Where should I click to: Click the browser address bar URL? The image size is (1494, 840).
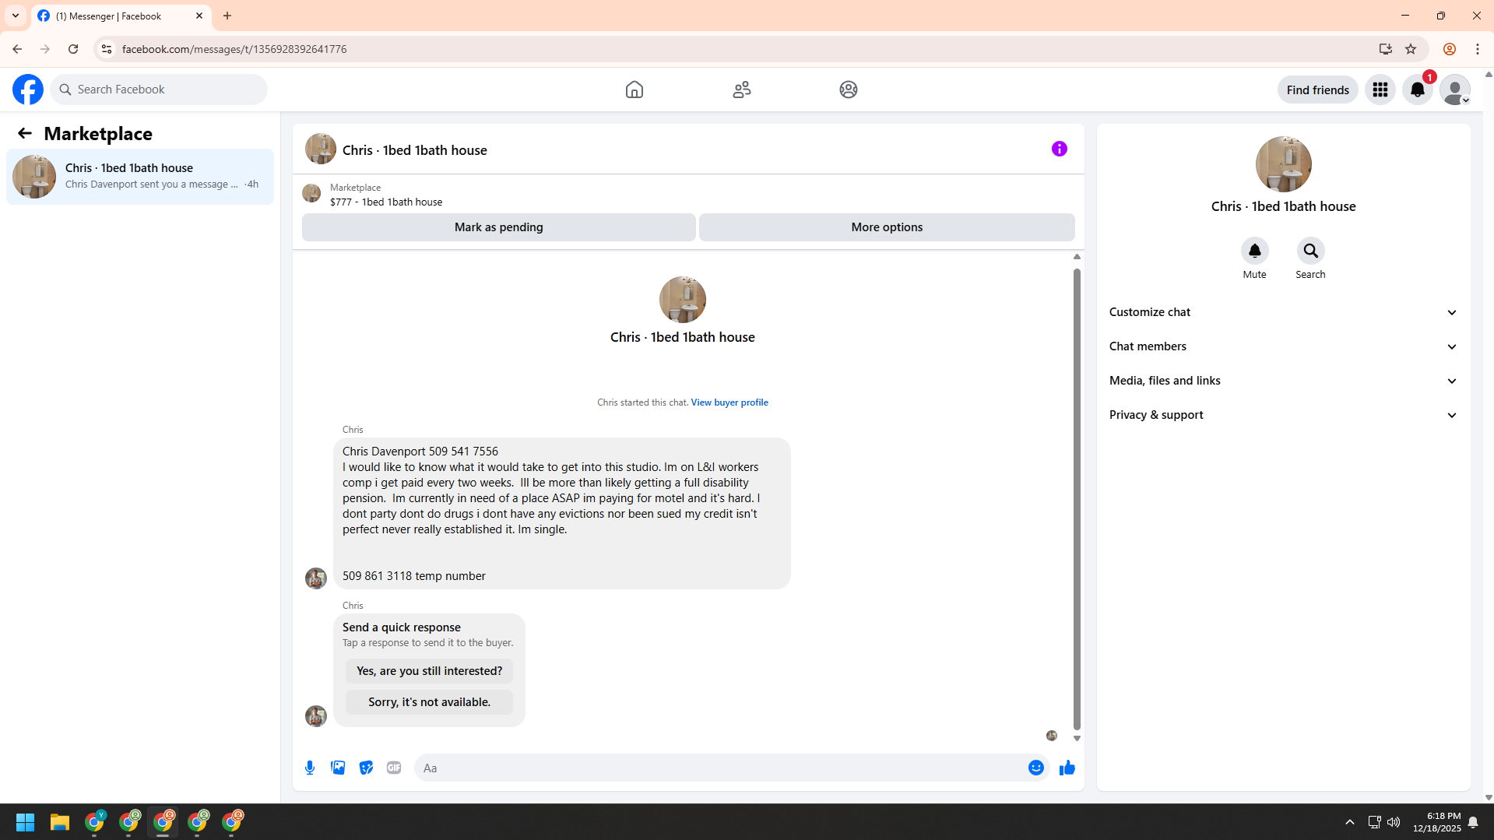234,49
